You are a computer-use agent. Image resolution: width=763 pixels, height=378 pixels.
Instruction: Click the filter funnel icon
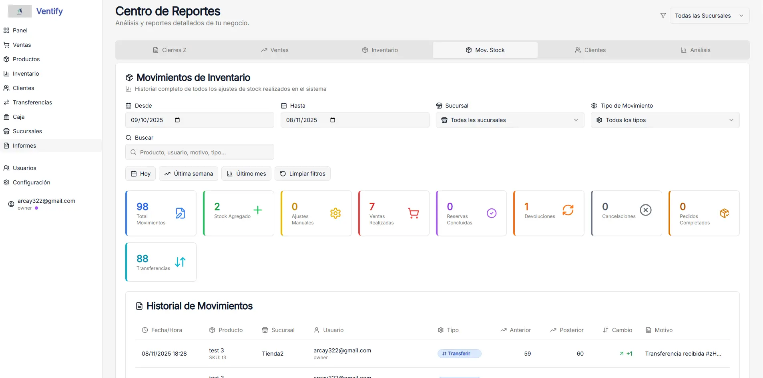click(x=663, y=16)
